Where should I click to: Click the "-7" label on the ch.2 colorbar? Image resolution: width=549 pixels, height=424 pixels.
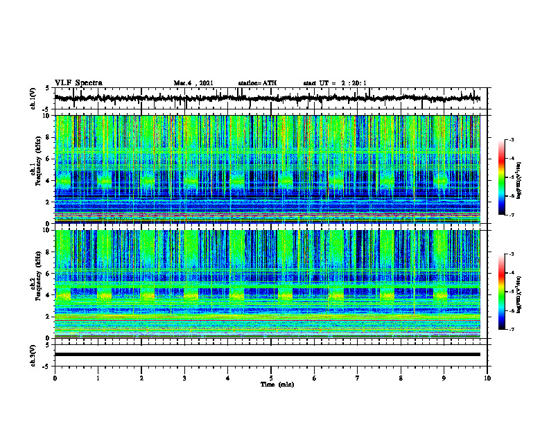[511, 330]
